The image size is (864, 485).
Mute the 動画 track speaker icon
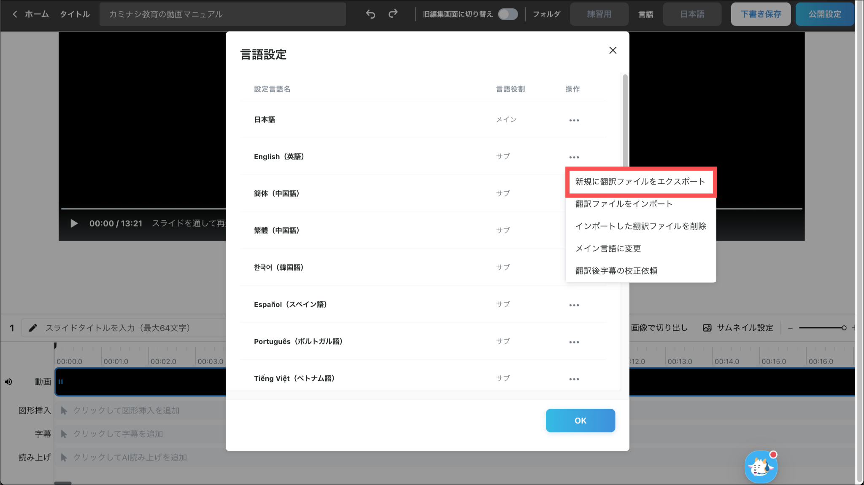pyautogui.click(x=8, y=382)
